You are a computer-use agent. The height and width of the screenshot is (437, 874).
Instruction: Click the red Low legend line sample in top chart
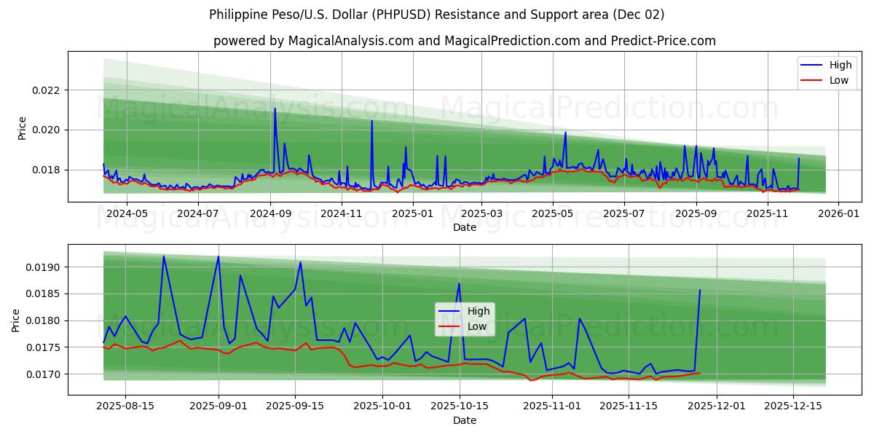811,80
